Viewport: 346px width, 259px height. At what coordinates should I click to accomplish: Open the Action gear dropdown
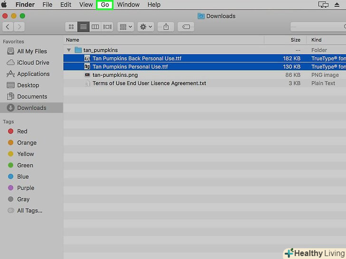[x=146, y=27]
